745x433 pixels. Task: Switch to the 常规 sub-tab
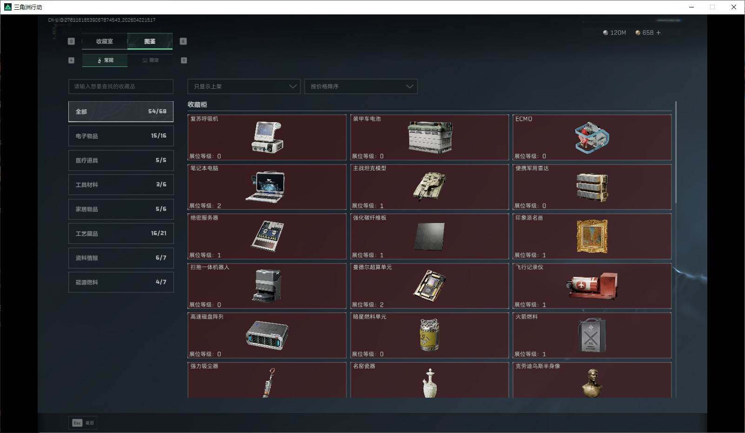click(x=105, y=60)
